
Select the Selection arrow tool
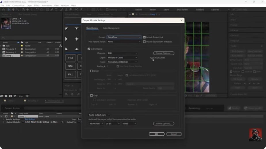tap(9, 10)
